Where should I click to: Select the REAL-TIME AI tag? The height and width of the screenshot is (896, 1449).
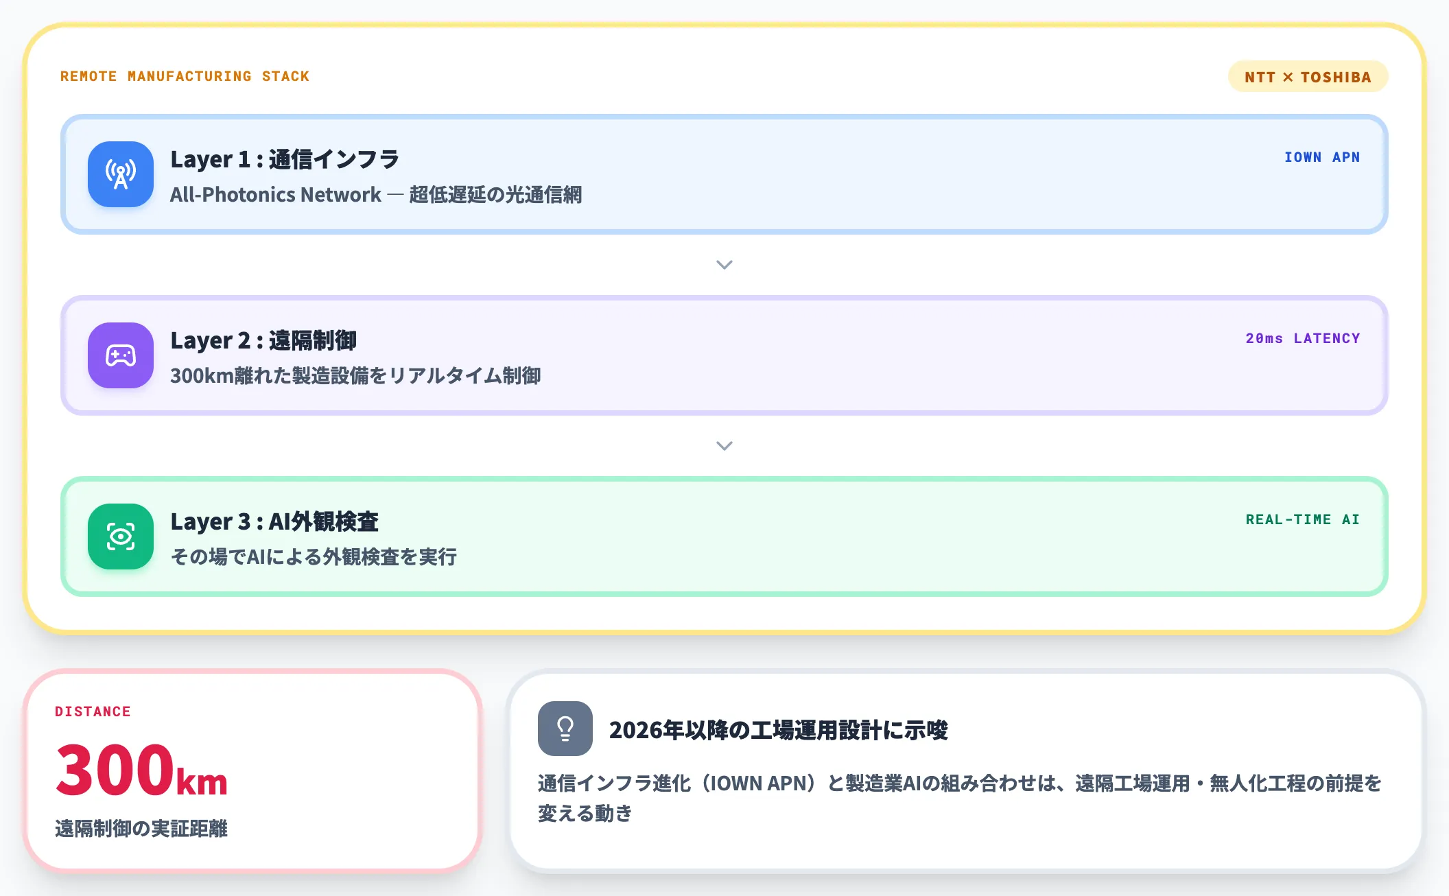tap(1303, 519)
